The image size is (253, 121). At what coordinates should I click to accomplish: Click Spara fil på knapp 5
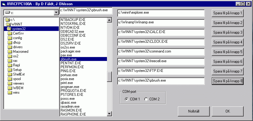coord(228,52)
